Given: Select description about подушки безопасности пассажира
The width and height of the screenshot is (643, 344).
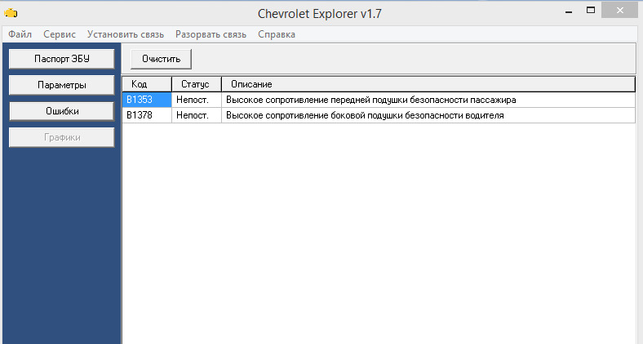Looking at the screenshot, I should (x=428, y=100).
